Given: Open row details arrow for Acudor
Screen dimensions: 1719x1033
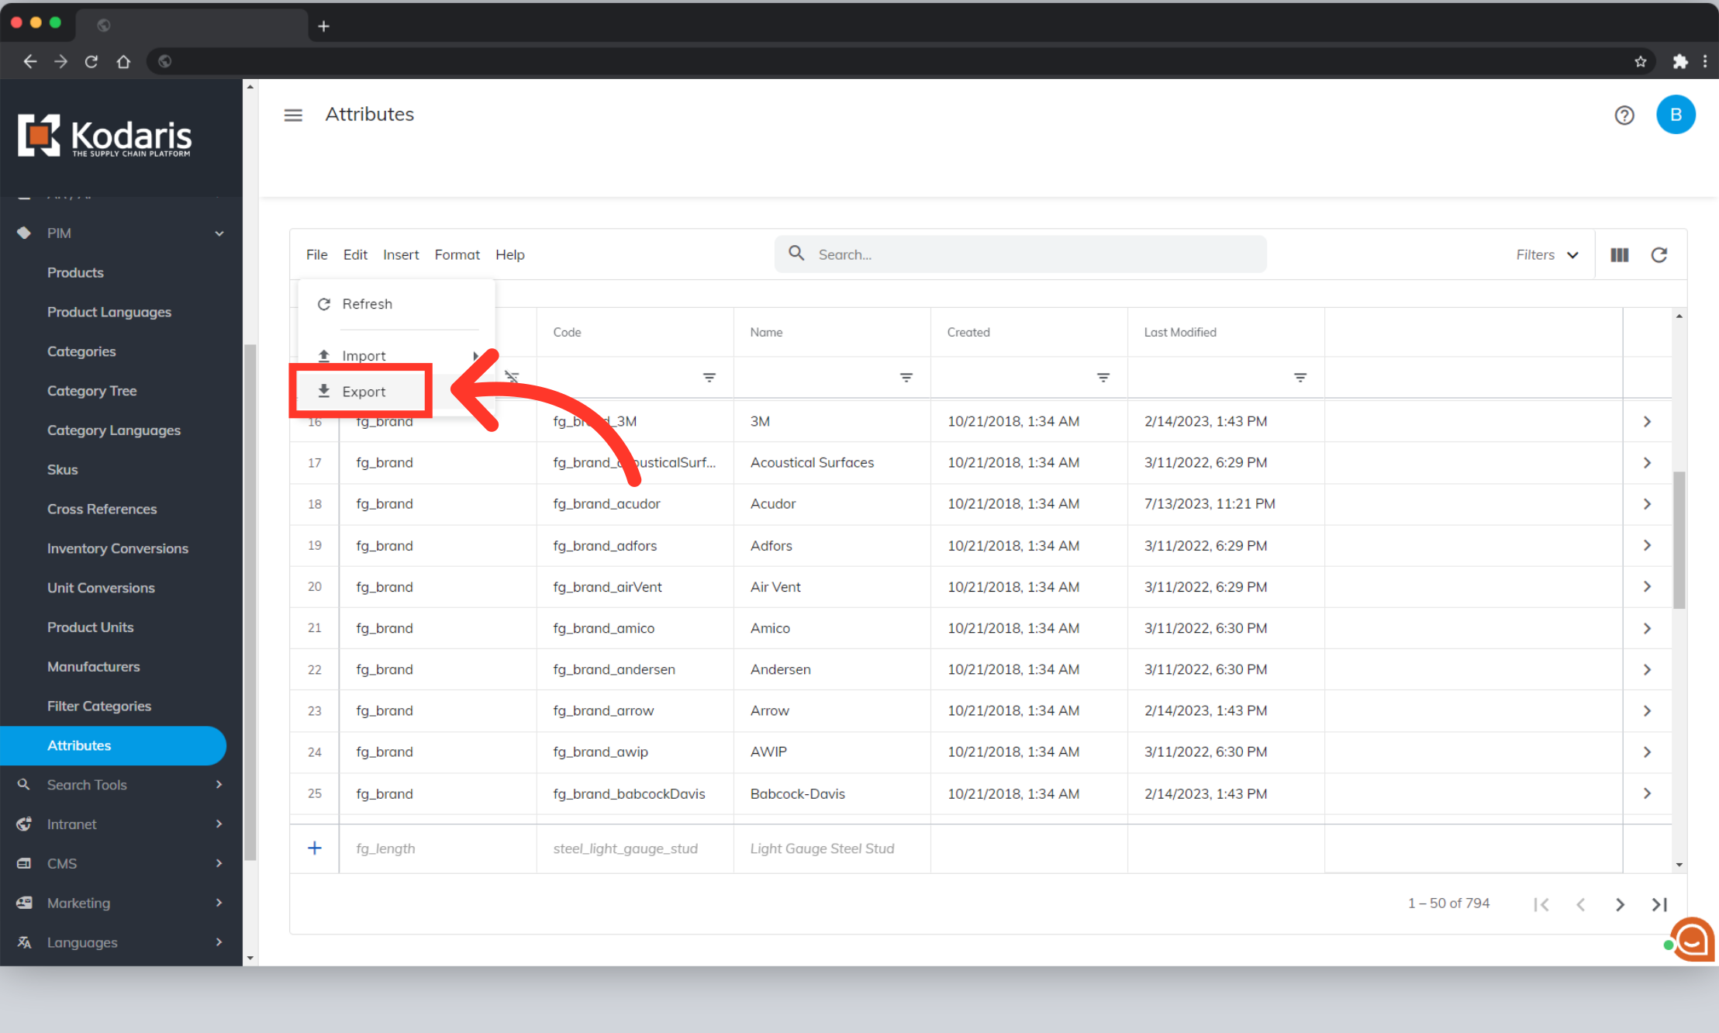Looking at the screenshot, I should coord(1647,504).
